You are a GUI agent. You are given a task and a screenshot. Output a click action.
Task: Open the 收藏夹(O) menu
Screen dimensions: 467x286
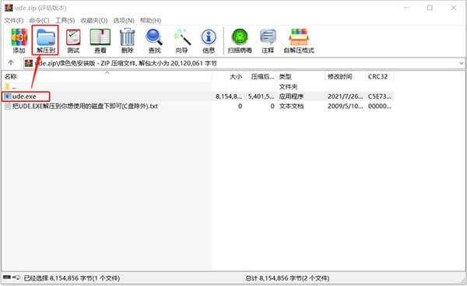coord(94,20)
